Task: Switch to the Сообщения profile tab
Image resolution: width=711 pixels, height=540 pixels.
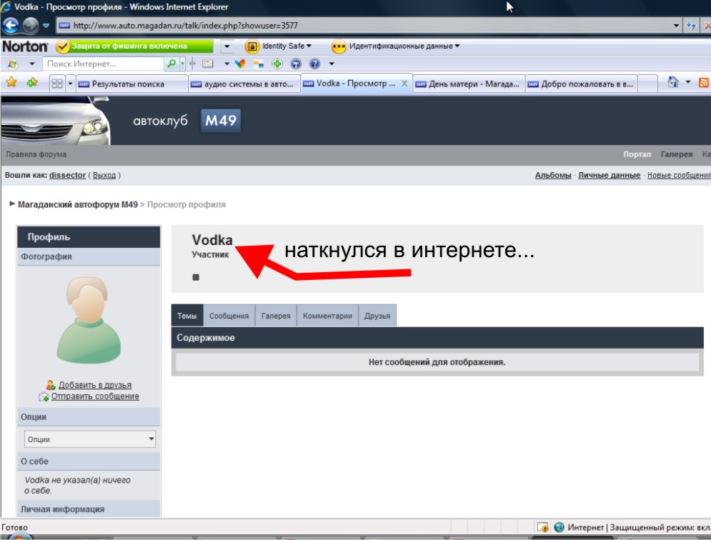Action: (229, 316)
